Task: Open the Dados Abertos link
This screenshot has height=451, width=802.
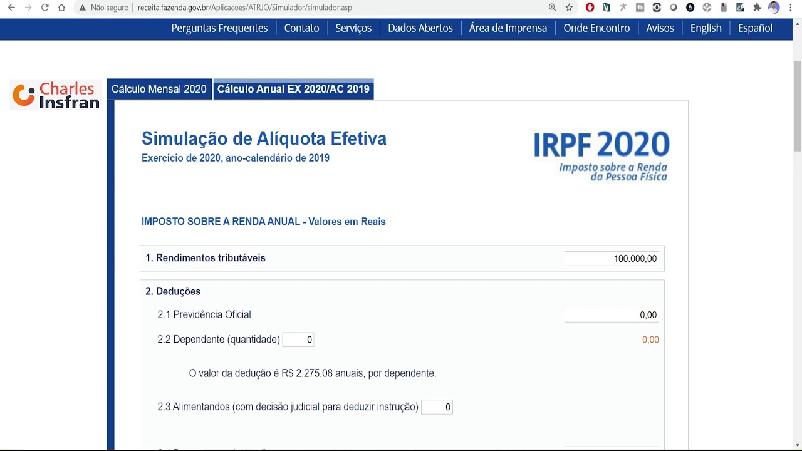Action: (420, 28)
